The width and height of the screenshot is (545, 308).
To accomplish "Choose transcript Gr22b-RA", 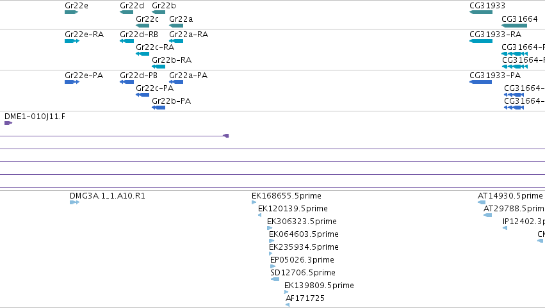I will point(172,60).
